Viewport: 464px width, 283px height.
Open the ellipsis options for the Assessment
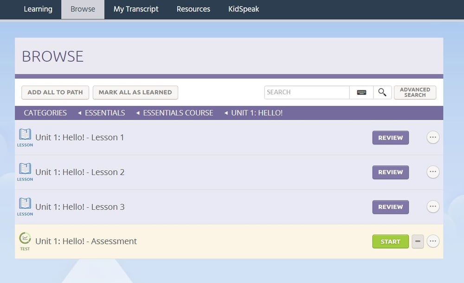point(432,241)
